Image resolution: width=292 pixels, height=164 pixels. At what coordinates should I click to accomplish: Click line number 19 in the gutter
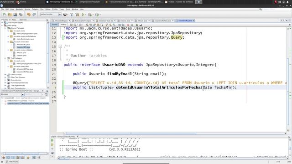54,65
